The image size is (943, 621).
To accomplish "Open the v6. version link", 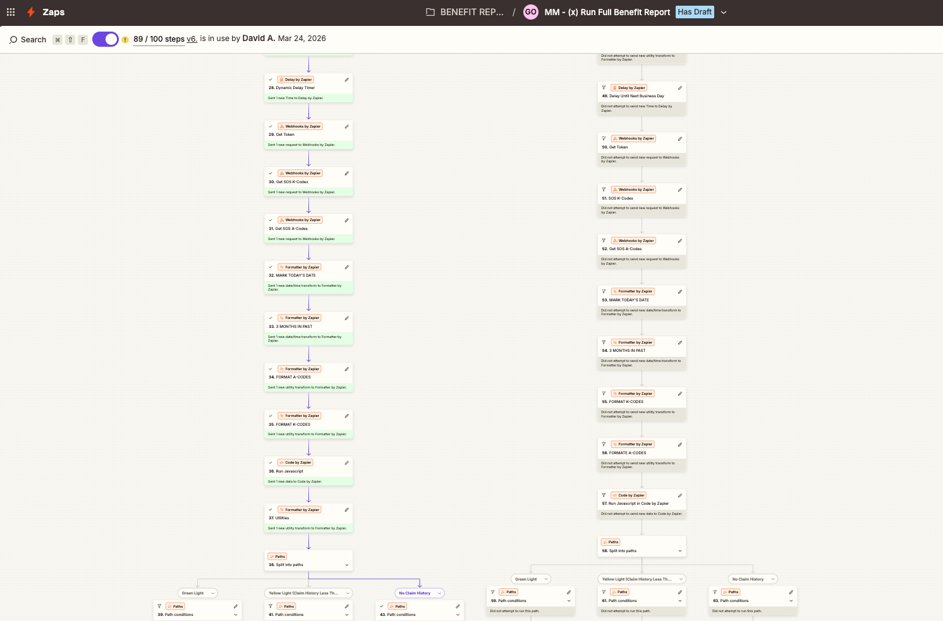I will tap(192, 39).
